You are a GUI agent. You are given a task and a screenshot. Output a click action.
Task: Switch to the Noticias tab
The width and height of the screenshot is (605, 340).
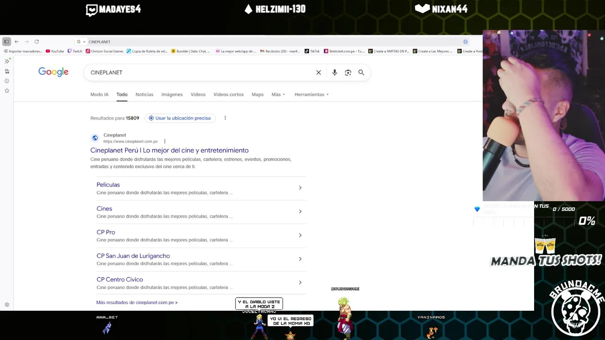[144, 94]
